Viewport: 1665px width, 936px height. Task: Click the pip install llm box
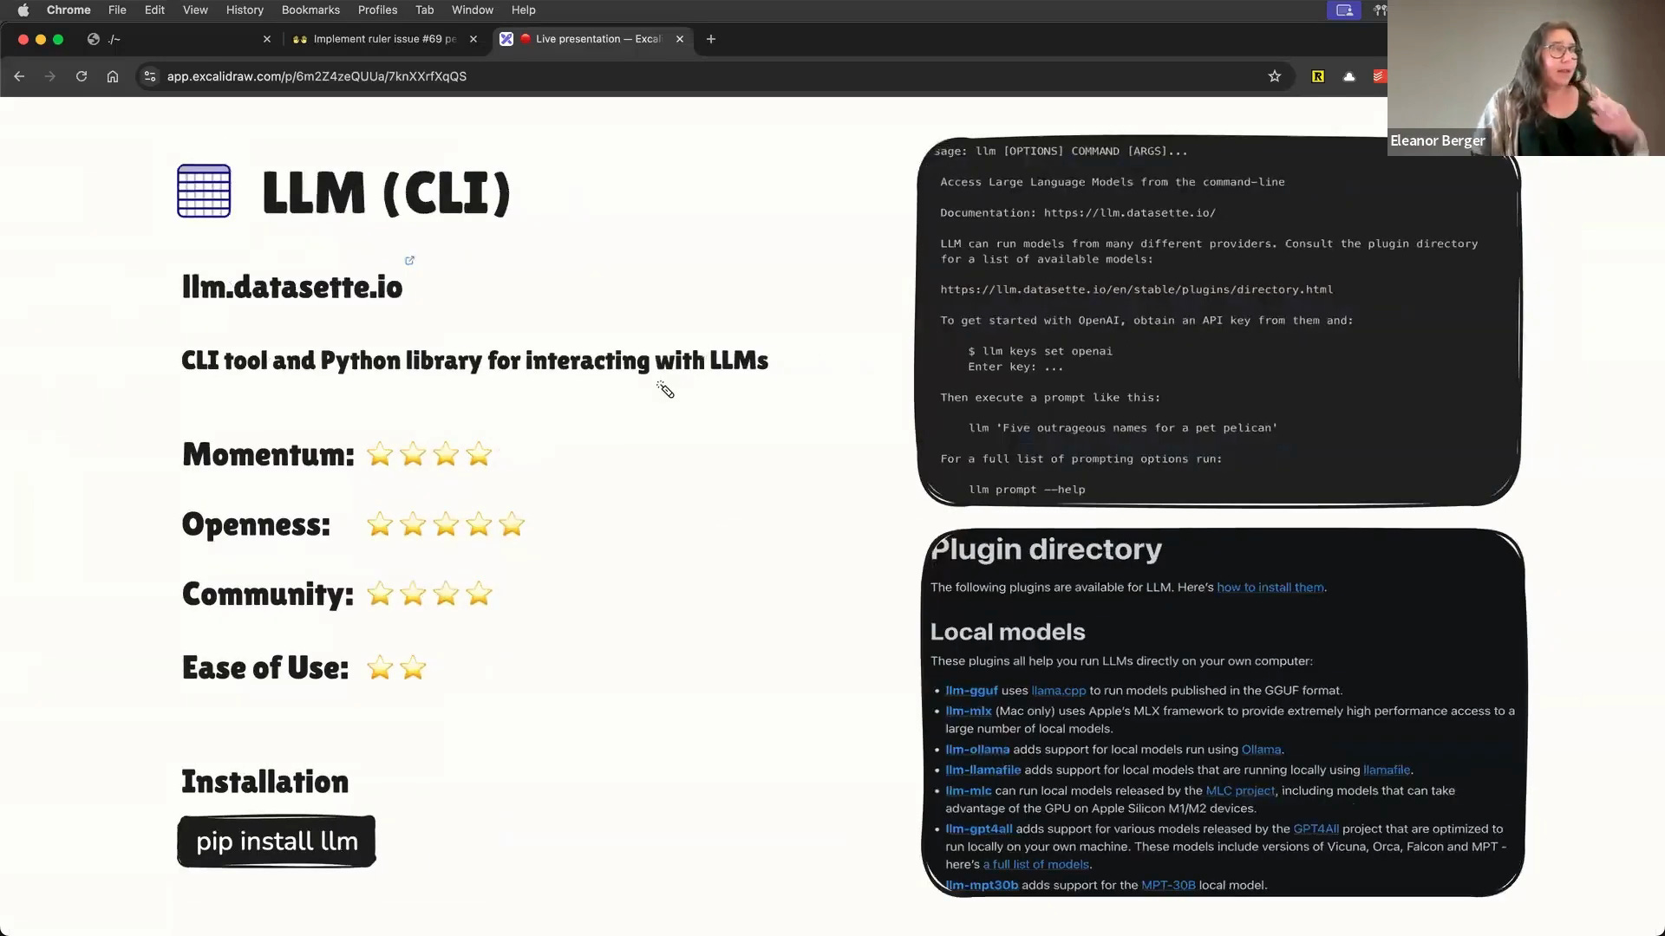point(277,841)
